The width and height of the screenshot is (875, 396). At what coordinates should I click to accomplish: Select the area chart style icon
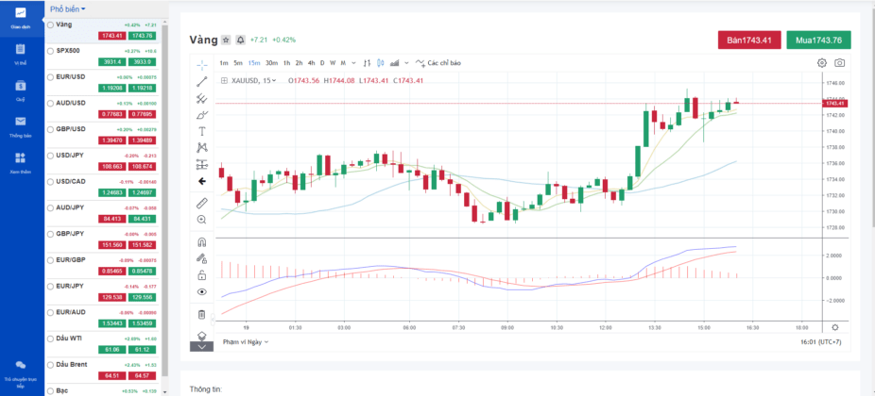tap(395, 63)
